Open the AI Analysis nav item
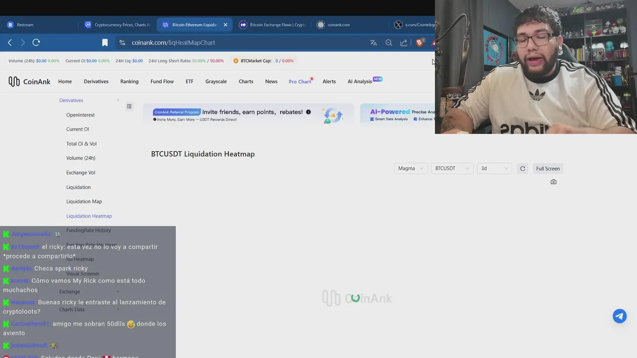 coord(360,82)
